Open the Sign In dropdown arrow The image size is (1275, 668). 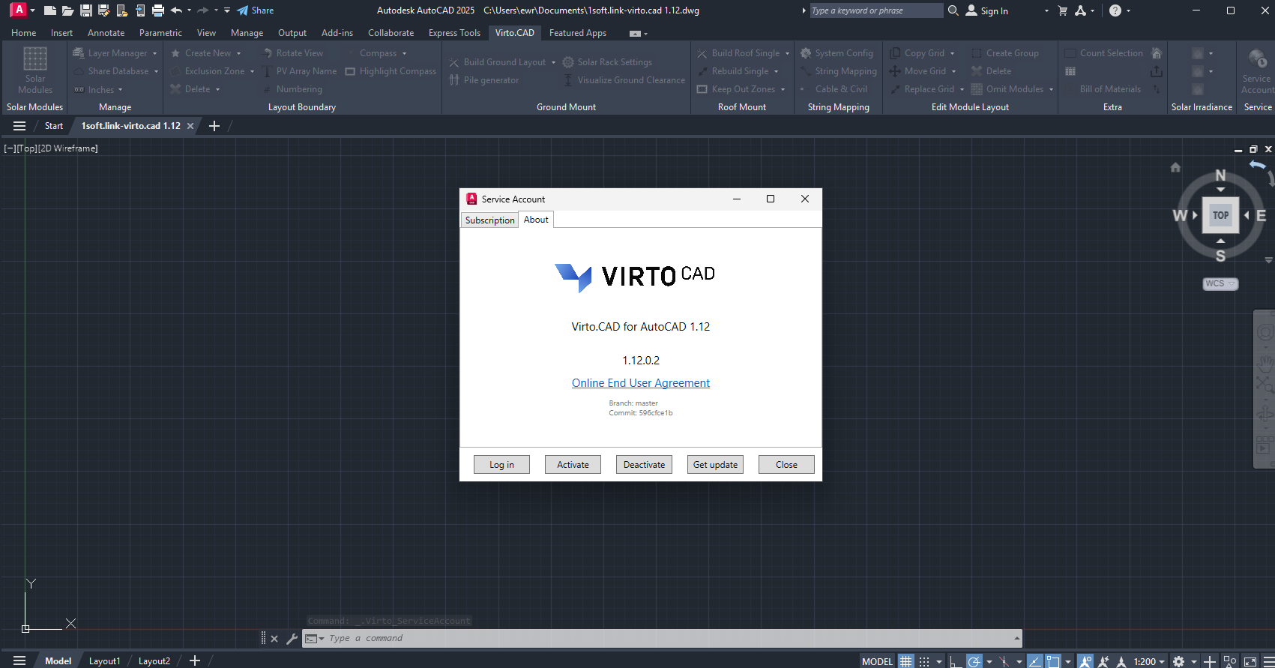click(1046, 10)
